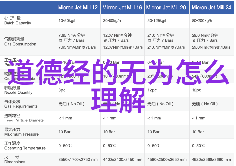Image resolution: width=236 pixels, height=166 pixels.
Task: Click 12pc in the Jet Mill 24 column
Action: click(x=196, y=90)
